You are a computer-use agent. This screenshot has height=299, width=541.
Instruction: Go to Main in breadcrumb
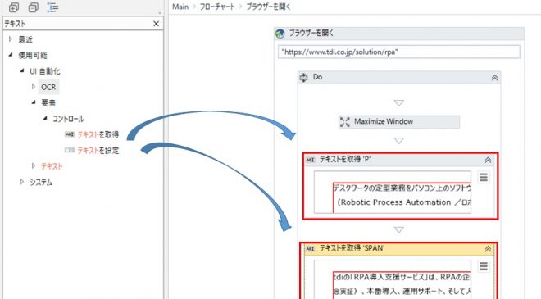[x=180, y=7]
